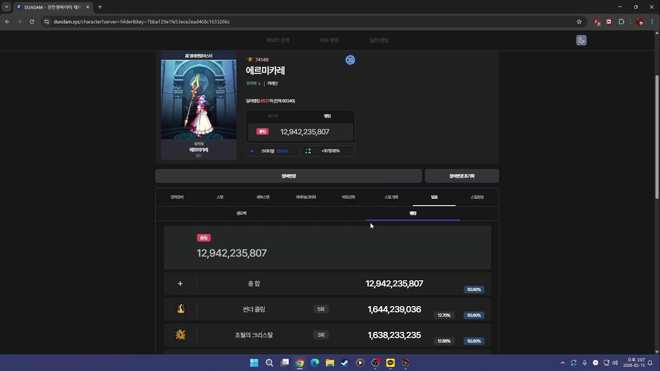Click the 1,644,239,036 damage value
The height and width of the screenshot is (371, 660).
(x=394, y=309)
